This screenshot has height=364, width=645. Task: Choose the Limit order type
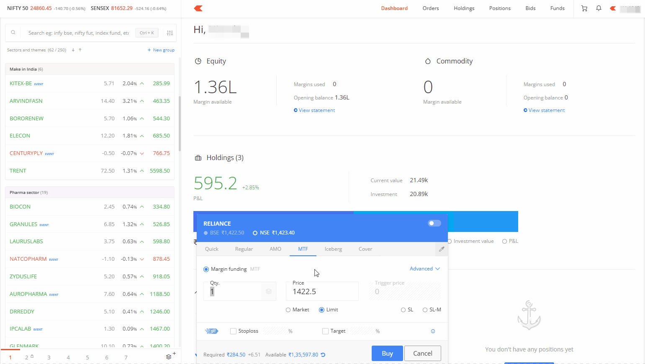click(x=321, y=310)
